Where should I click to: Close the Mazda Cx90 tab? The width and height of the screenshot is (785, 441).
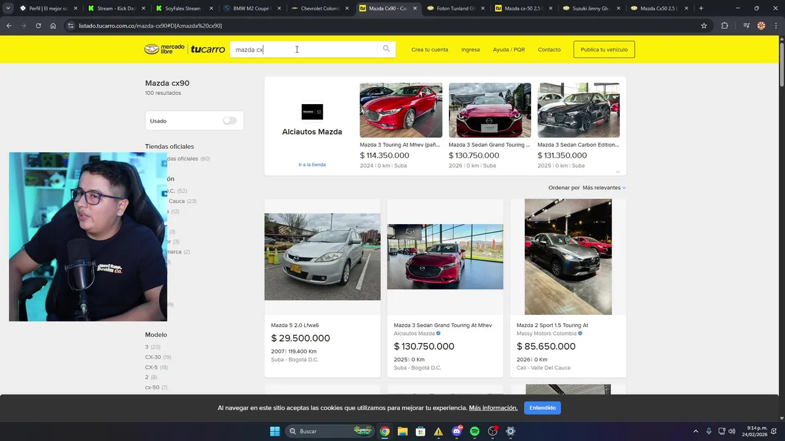click(415, 9)
